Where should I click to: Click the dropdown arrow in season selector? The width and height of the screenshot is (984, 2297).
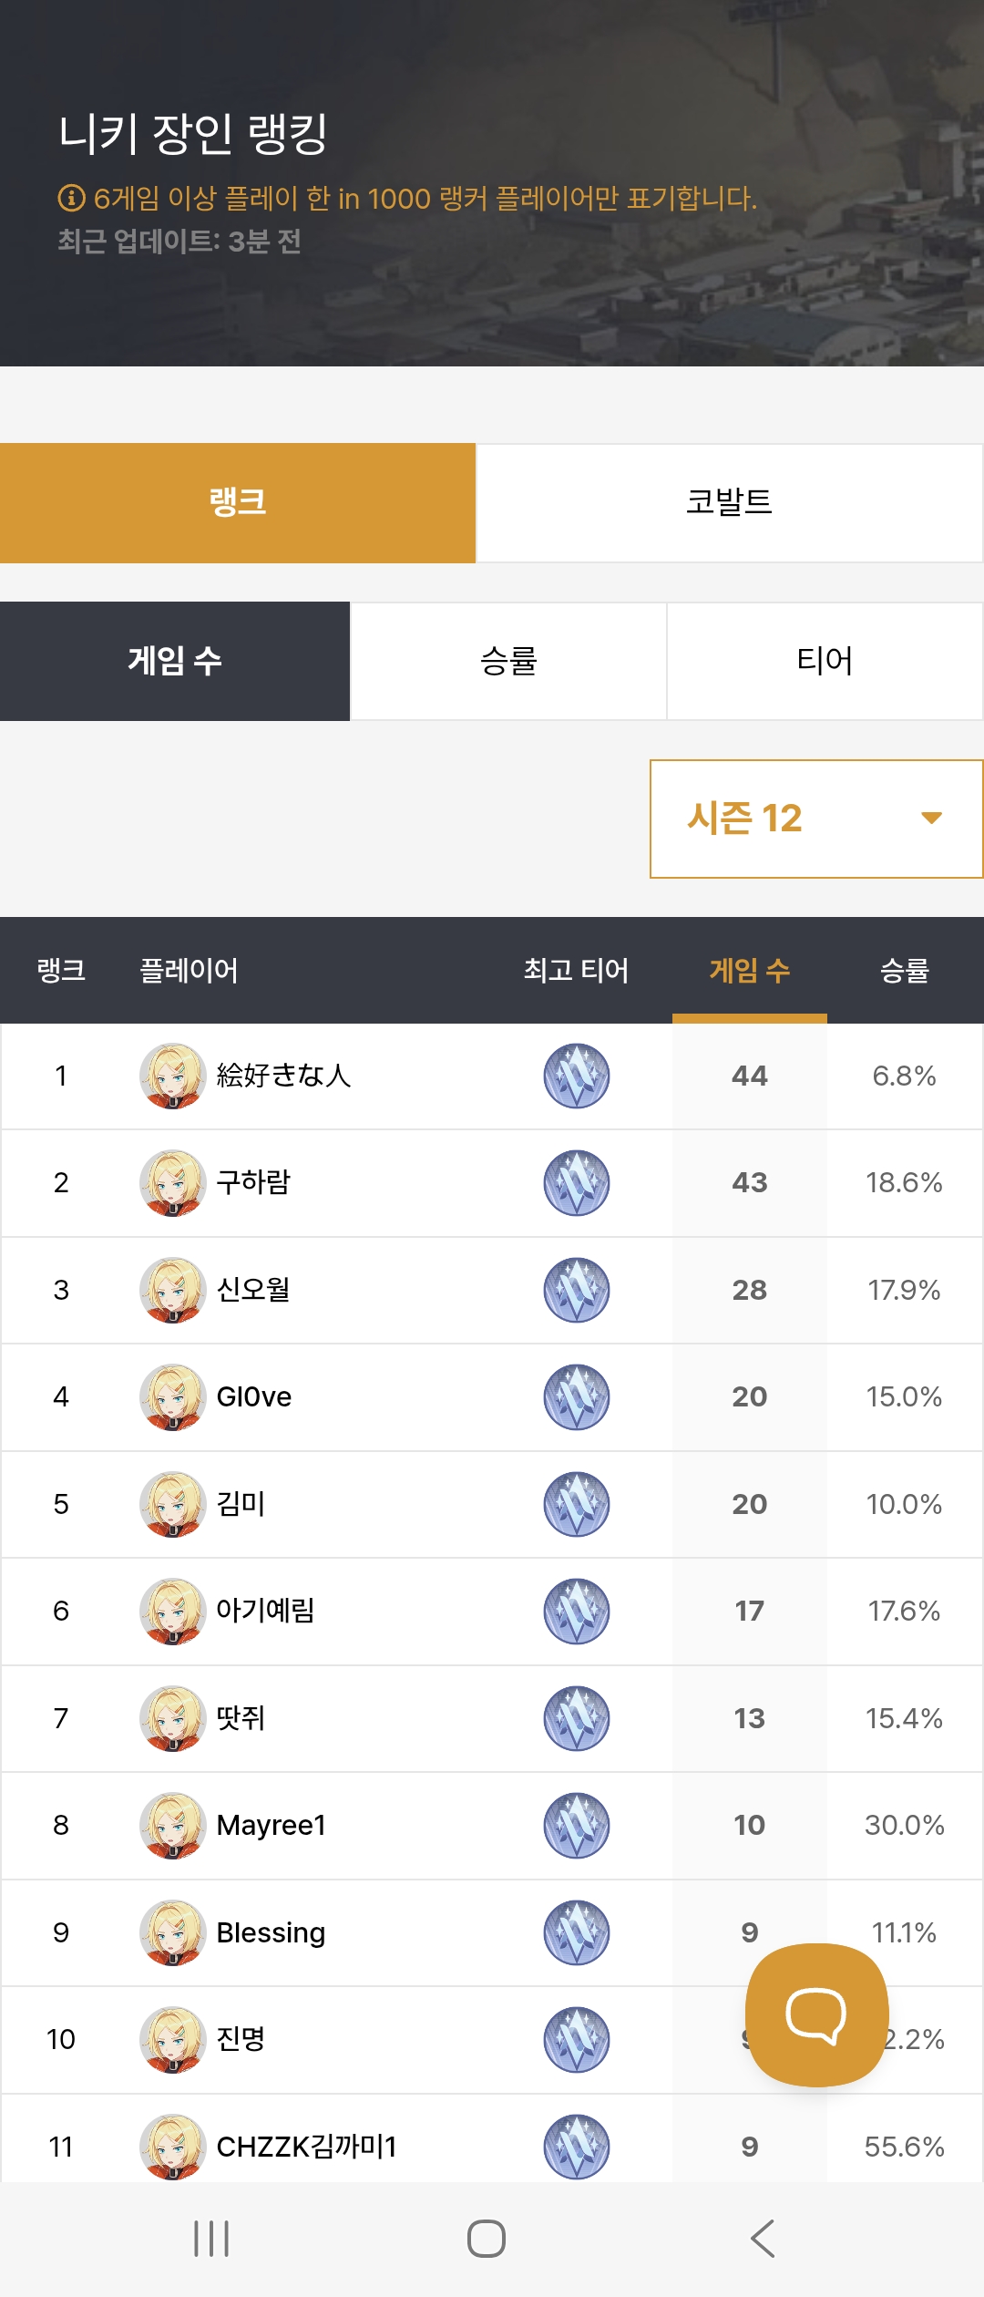(931, 819)
